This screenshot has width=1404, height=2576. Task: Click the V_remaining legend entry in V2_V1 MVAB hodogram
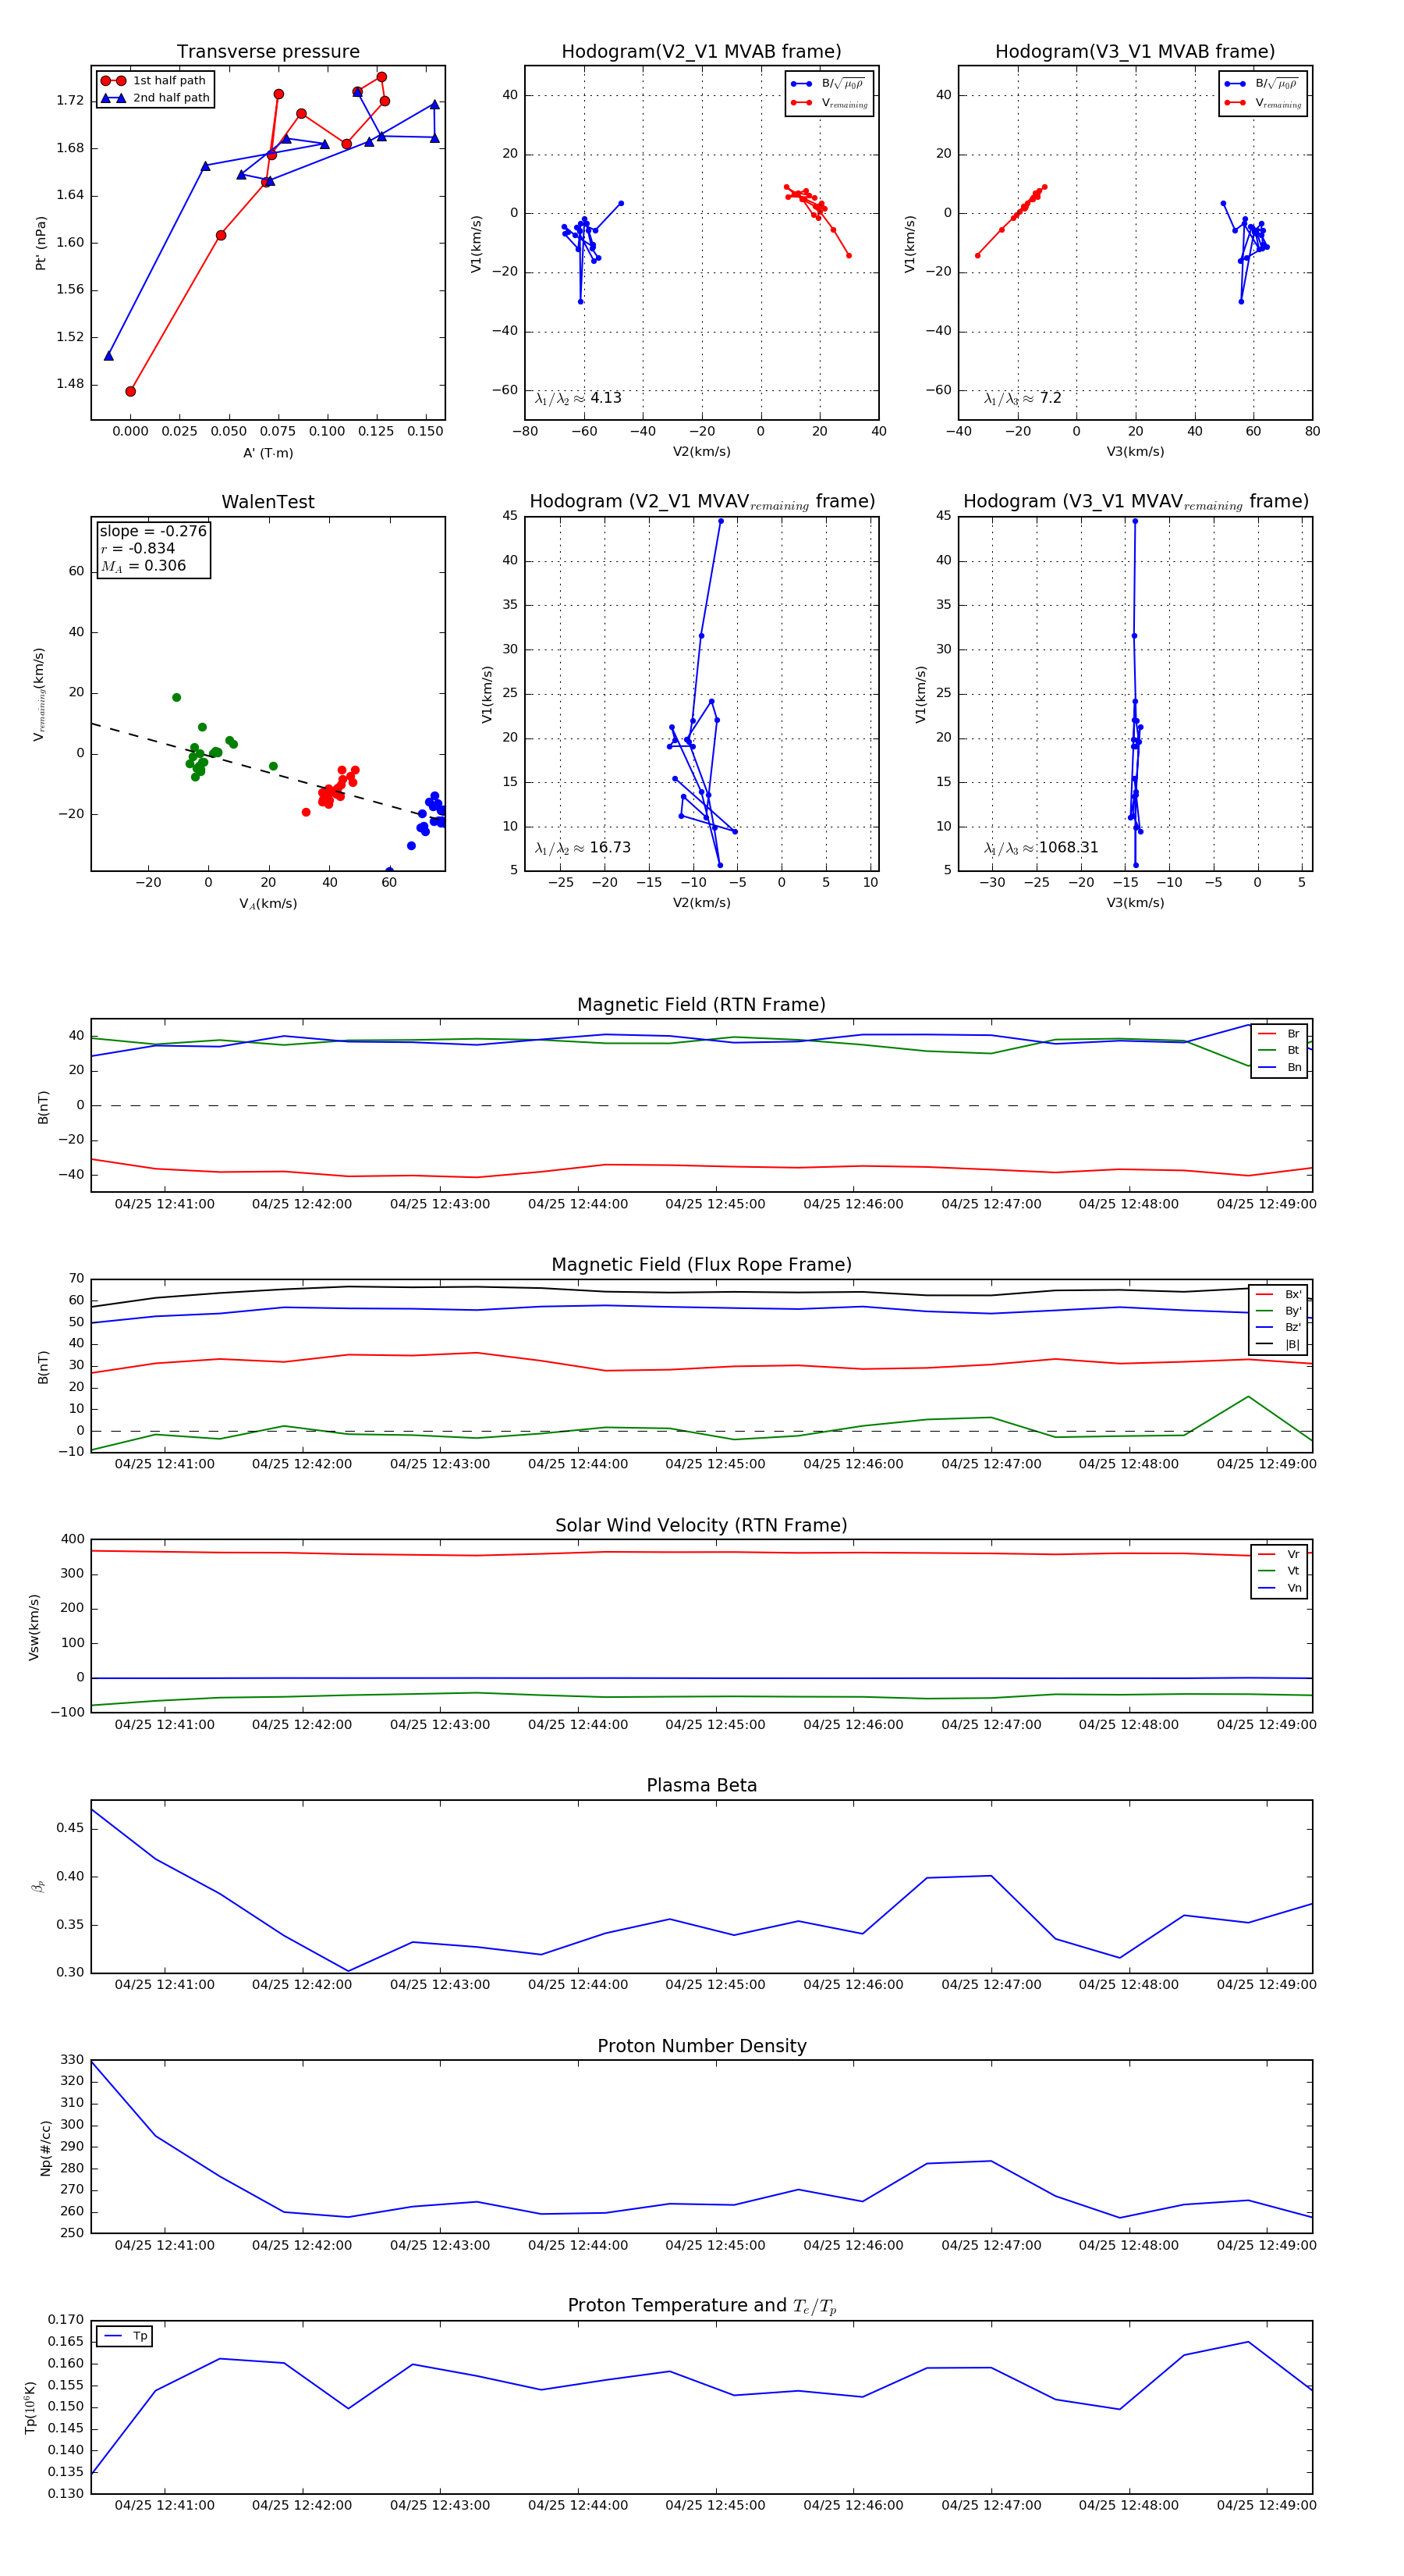[x=829, y=103]
